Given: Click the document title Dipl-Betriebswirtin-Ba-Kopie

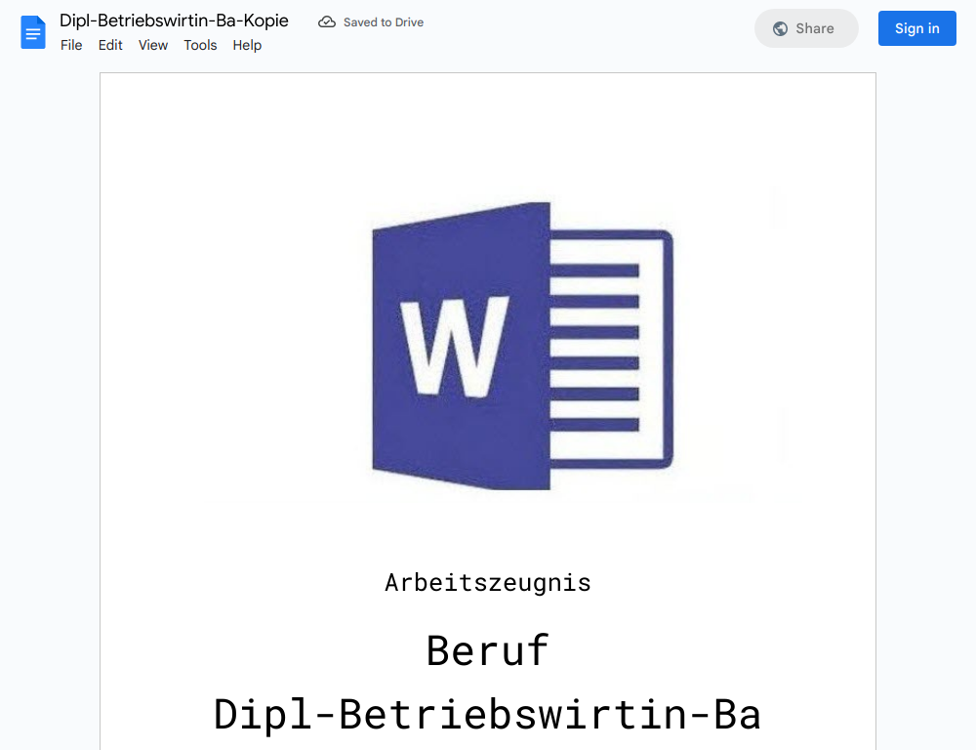Looking at the screenshot, I should click(175, 21).
